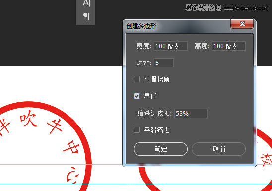Enable the 平滑缩进 checkbox

pos(136,130)
